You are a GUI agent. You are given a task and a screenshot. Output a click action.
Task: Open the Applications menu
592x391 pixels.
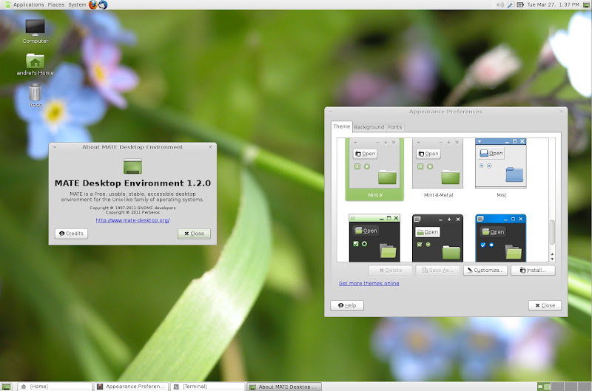pos(28,4)
